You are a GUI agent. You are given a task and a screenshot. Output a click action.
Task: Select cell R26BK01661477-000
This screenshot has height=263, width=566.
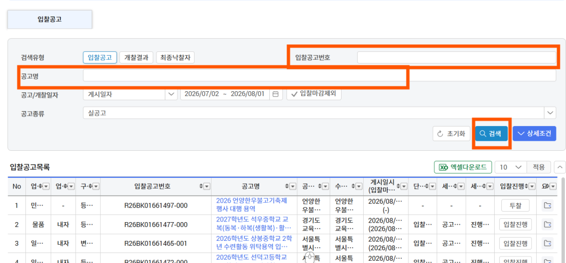[156, 224]
